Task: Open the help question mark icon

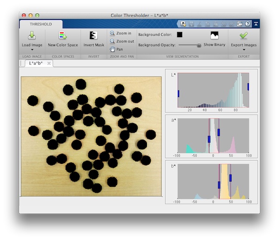Action: (248, 24)
